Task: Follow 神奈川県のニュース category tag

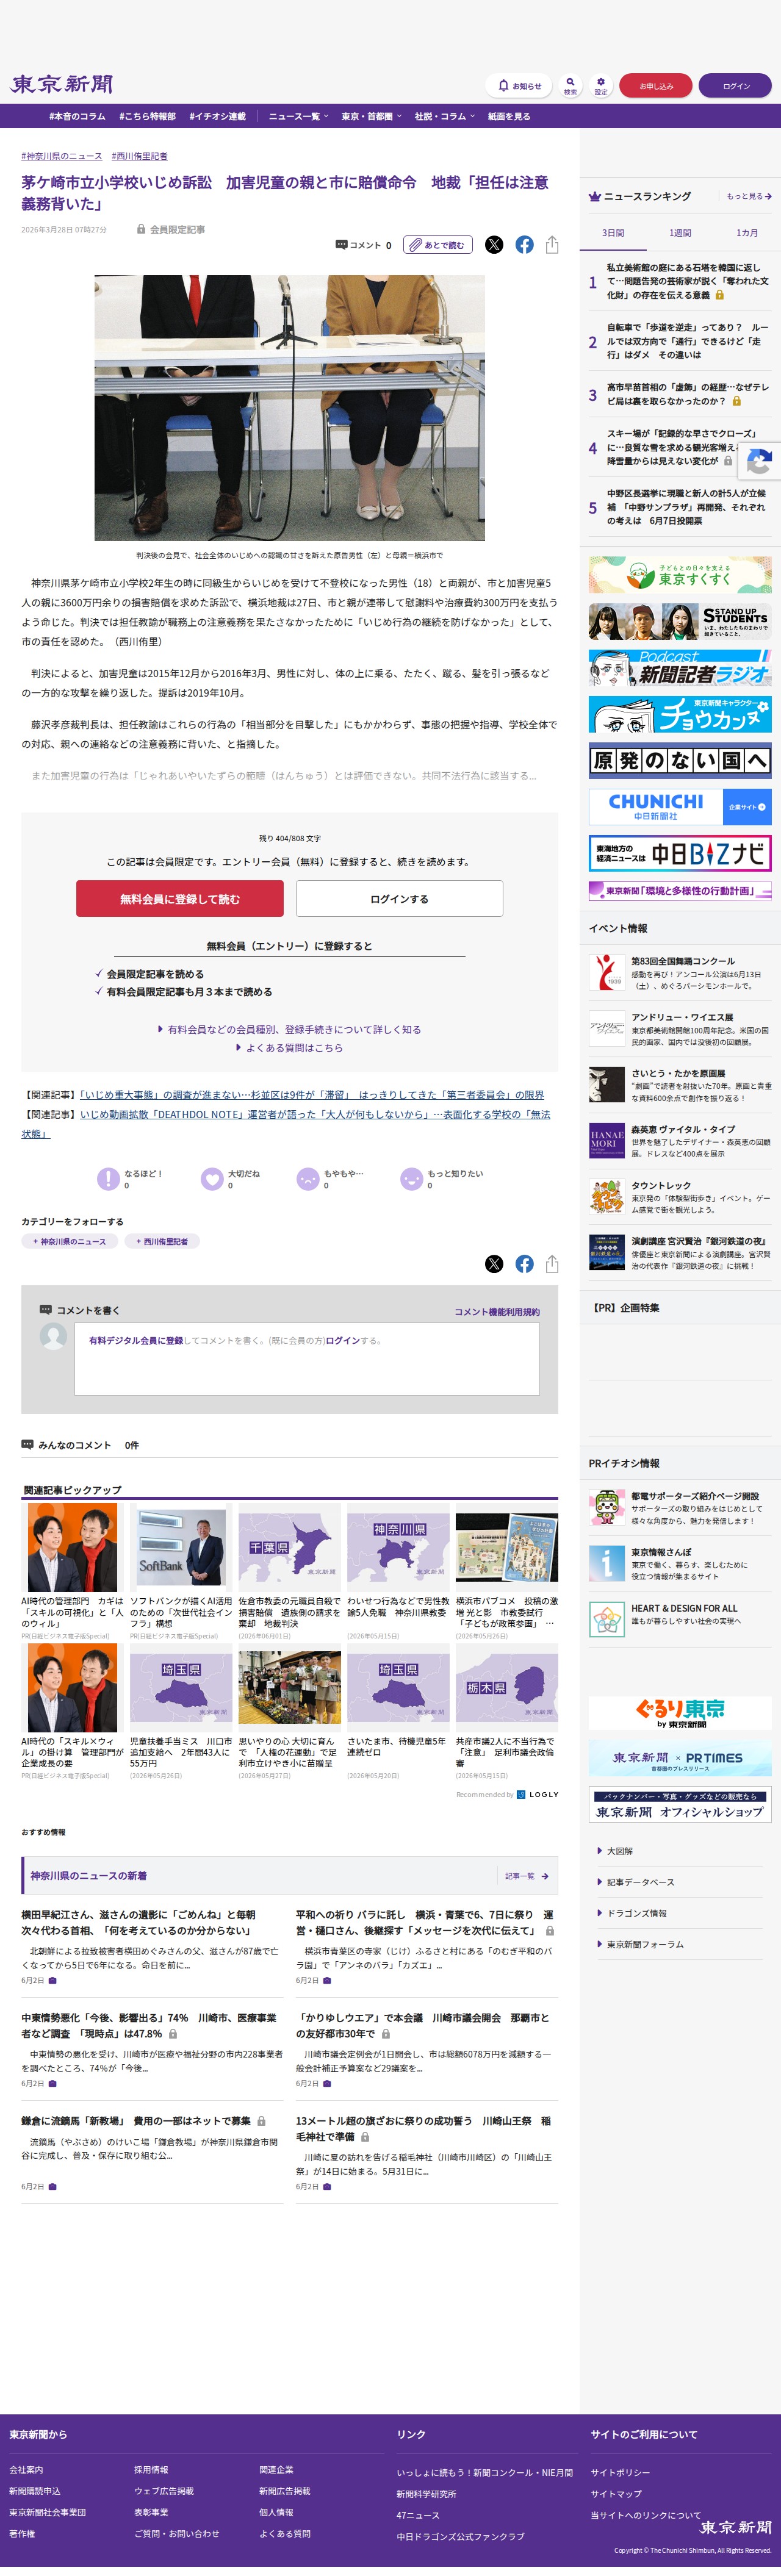Action: (69, 1241)
